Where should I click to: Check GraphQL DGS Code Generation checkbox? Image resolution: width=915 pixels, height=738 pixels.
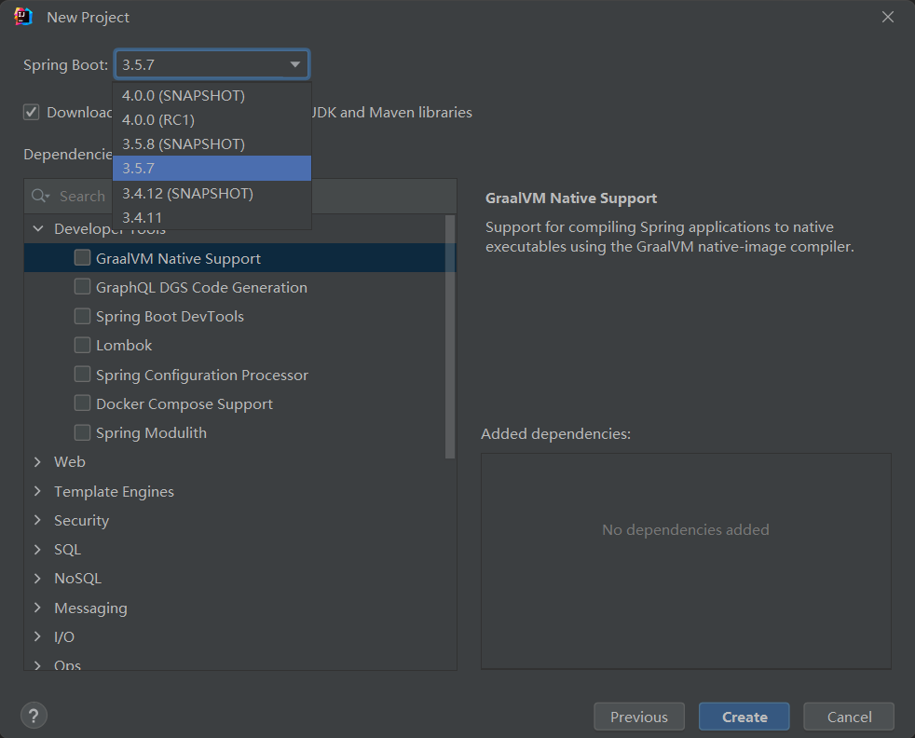82,286
